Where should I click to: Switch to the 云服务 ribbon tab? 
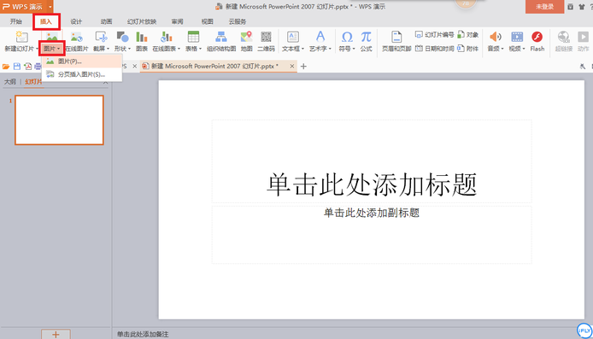click(x=238, y=21)
